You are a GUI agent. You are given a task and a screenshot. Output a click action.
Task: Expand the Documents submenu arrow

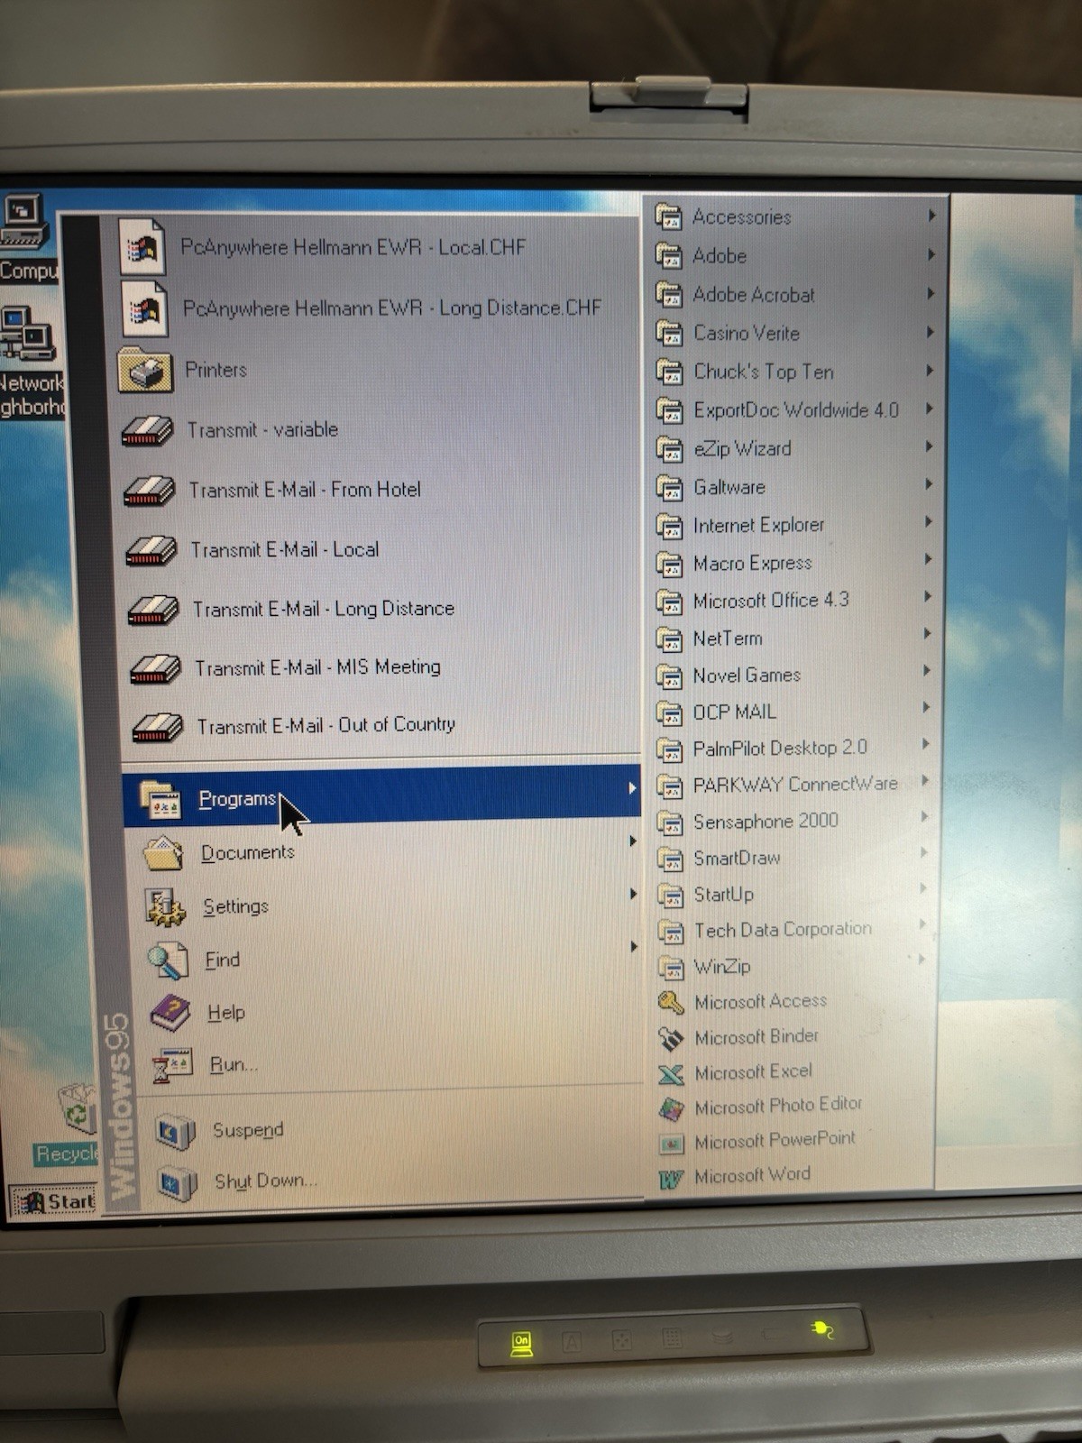pyautogui.click(x=633, y=841)
